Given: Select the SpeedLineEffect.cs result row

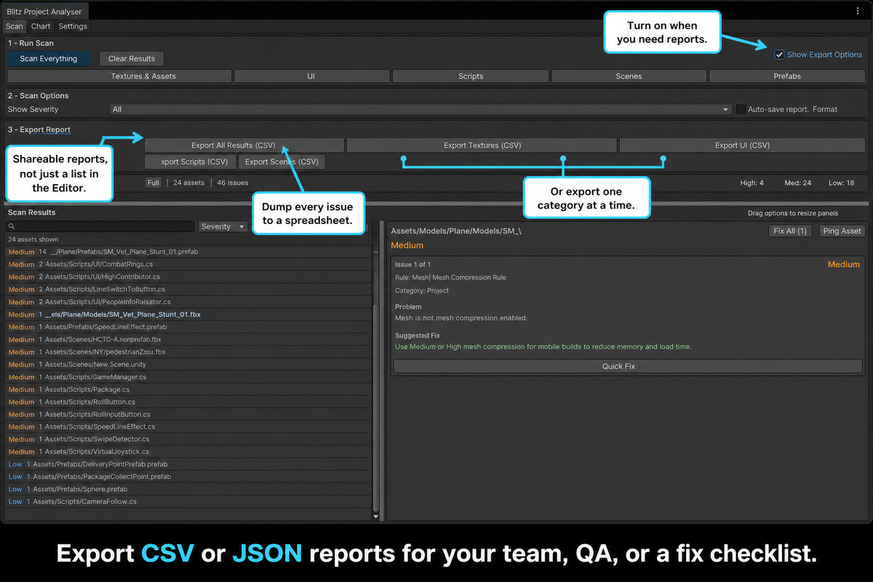Looking at the screenshot, I should pyautogui.click(x=188, y=426).
